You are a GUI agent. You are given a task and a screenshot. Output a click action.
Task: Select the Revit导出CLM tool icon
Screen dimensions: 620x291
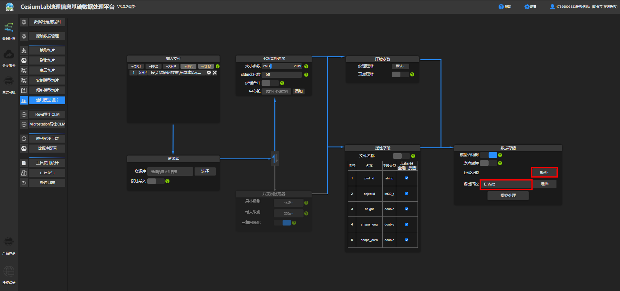[x=24, y=115]
